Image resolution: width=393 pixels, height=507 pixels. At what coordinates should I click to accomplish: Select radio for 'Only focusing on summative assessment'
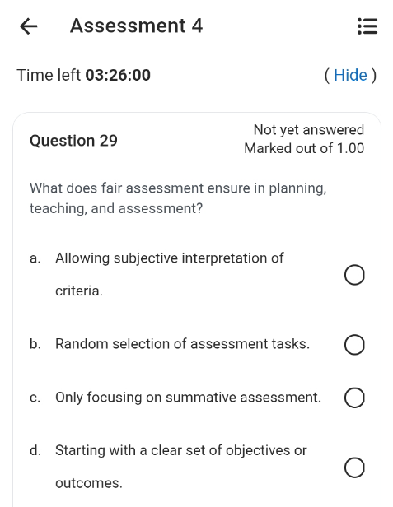click(x=354, y=398)
